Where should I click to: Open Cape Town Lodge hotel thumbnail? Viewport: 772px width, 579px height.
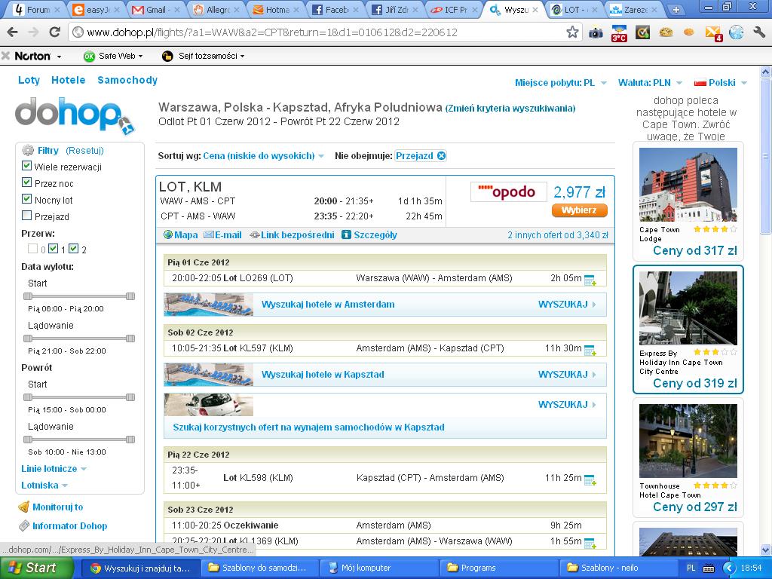pyautogui.click(x=688, y=185)
